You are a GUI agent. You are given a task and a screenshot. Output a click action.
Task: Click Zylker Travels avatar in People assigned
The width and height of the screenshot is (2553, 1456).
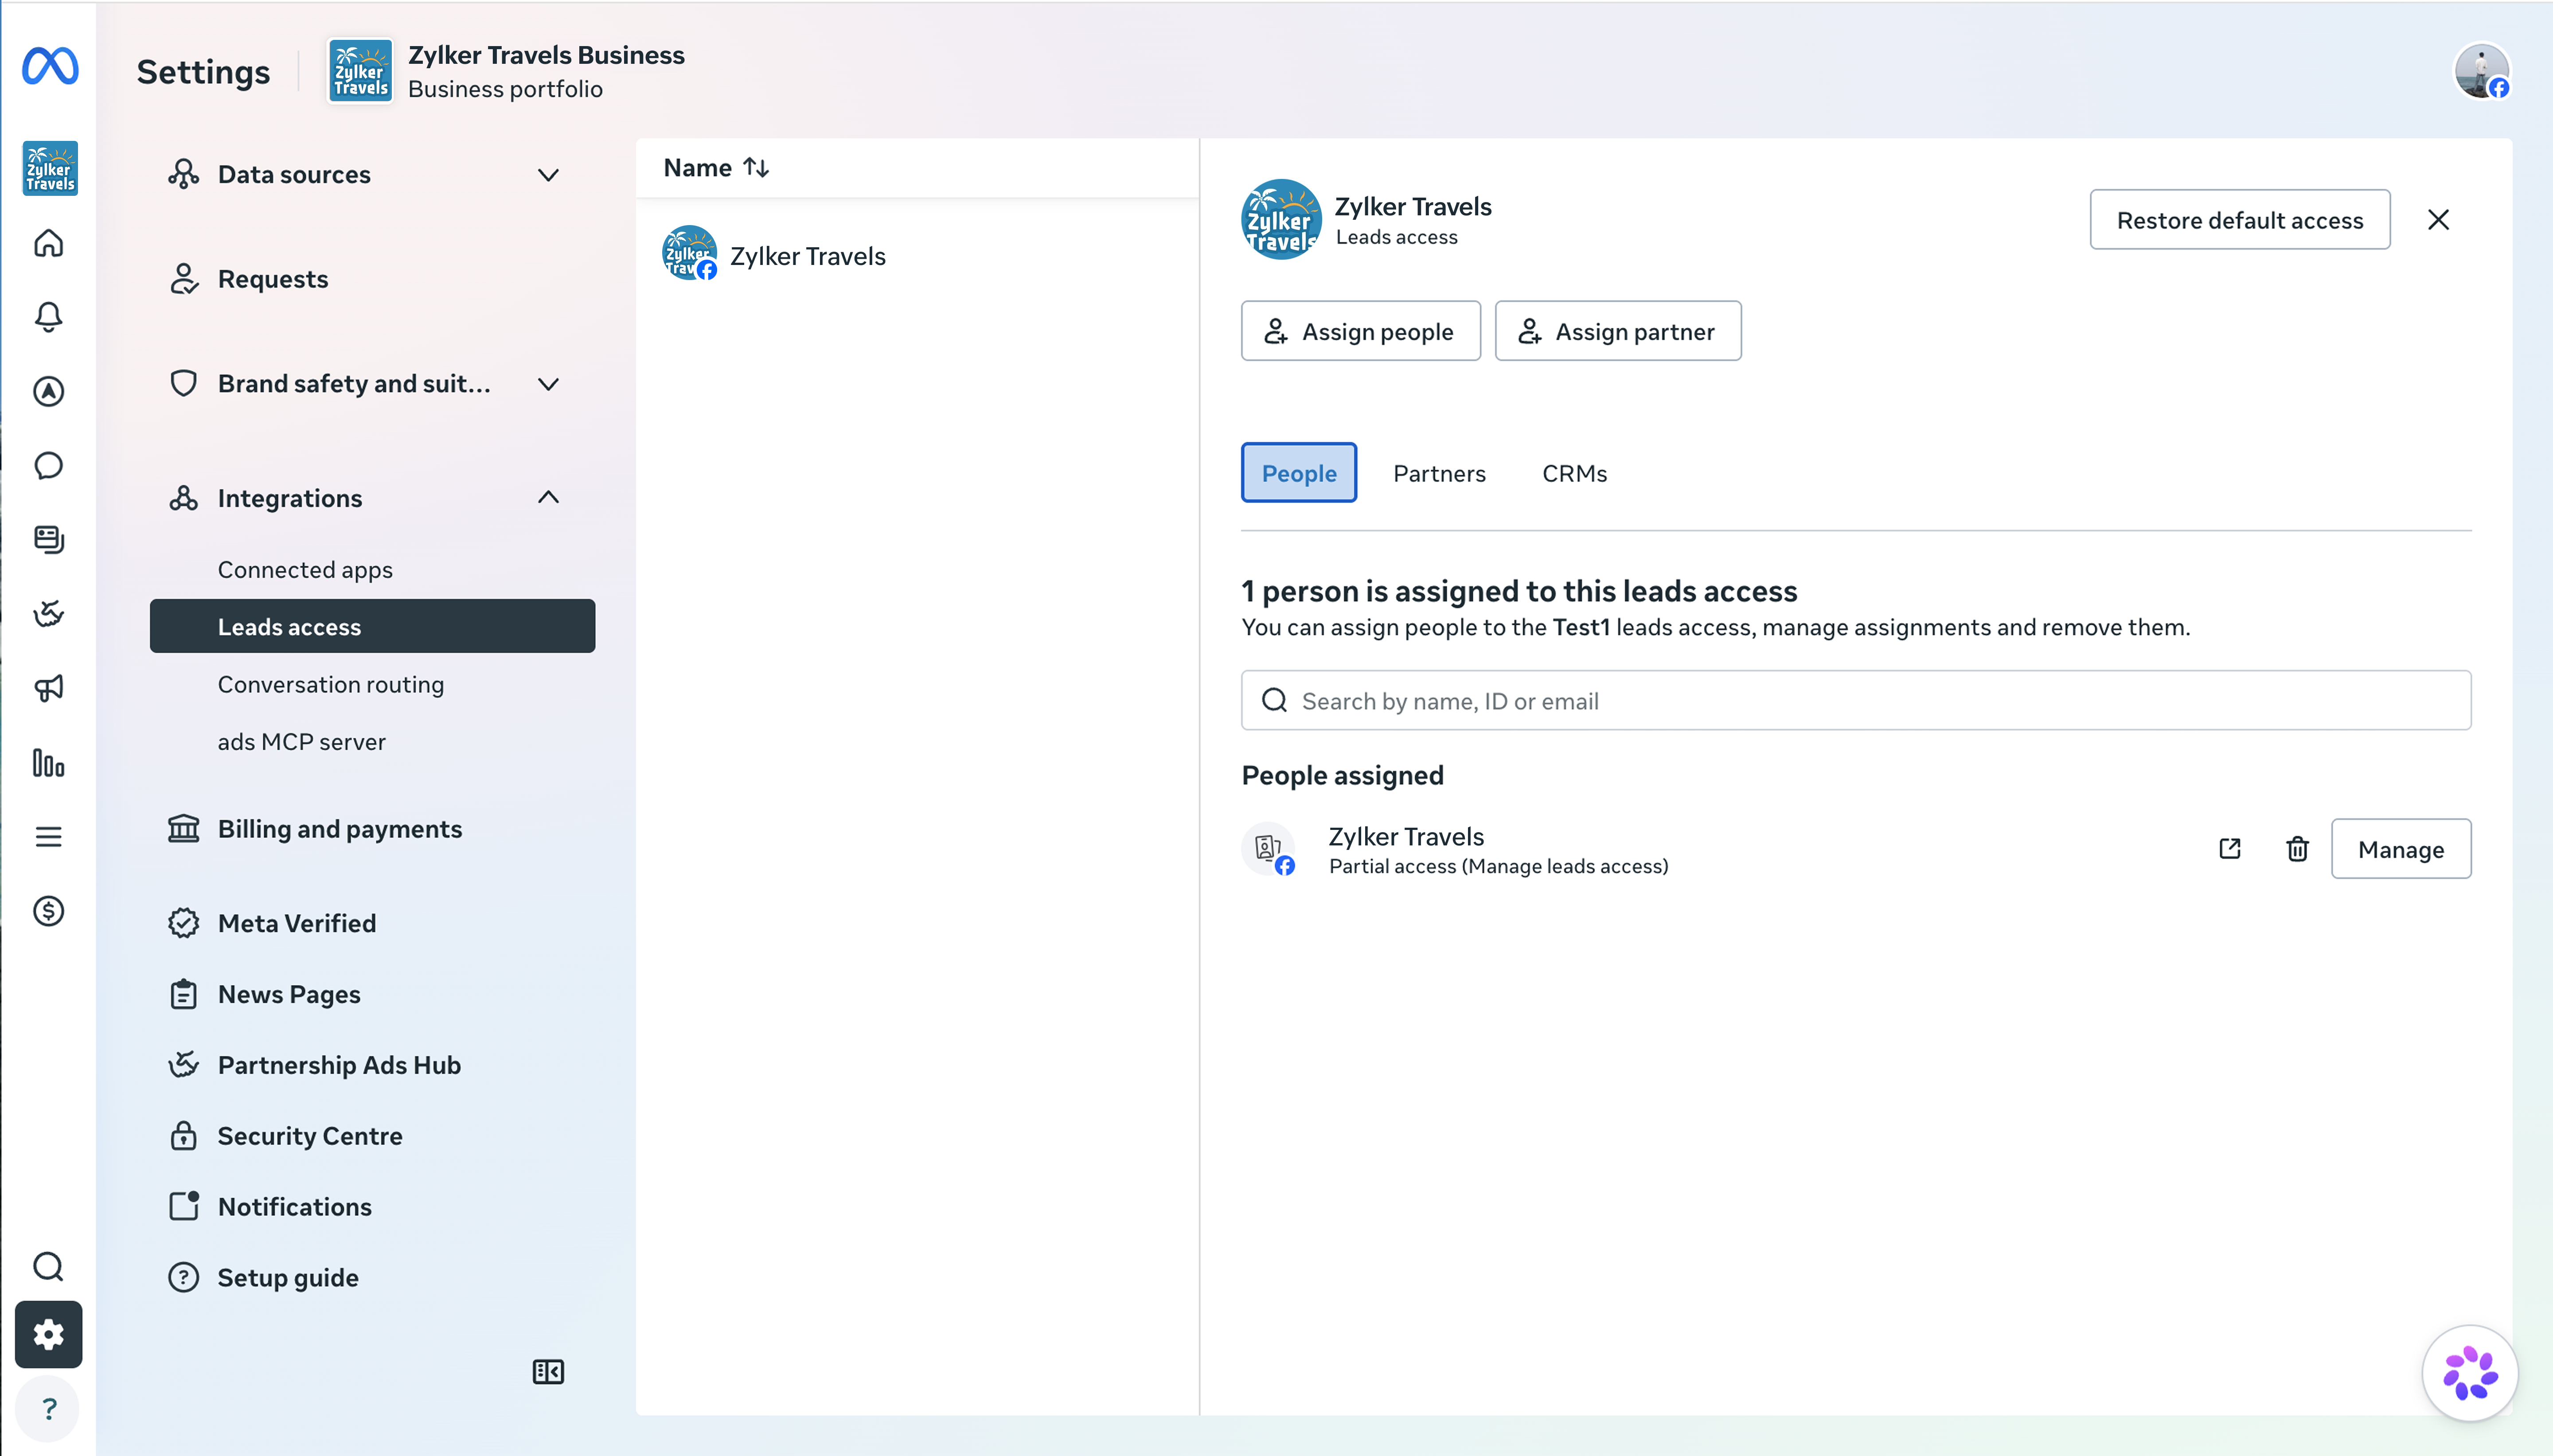point(1268,849)
